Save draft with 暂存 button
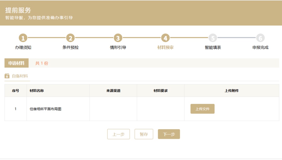Screen dimensions: 282x160 (x=144, y=134)
